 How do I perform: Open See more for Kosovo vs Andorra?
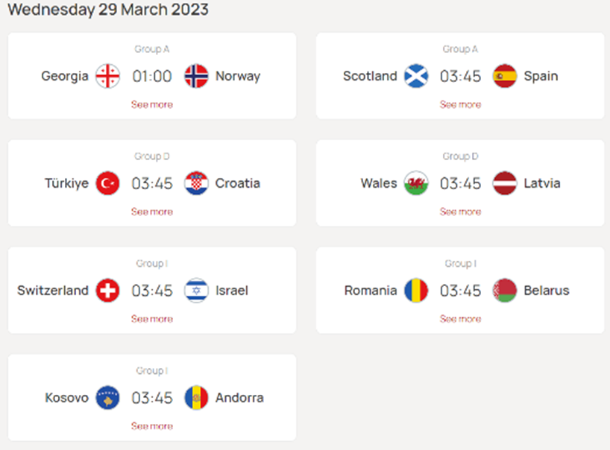click(x=151, y=426)
